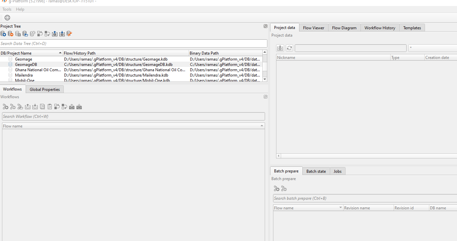457x241 pixels.
Task: Open the Global Properties tab
Action: click(45, 90)
